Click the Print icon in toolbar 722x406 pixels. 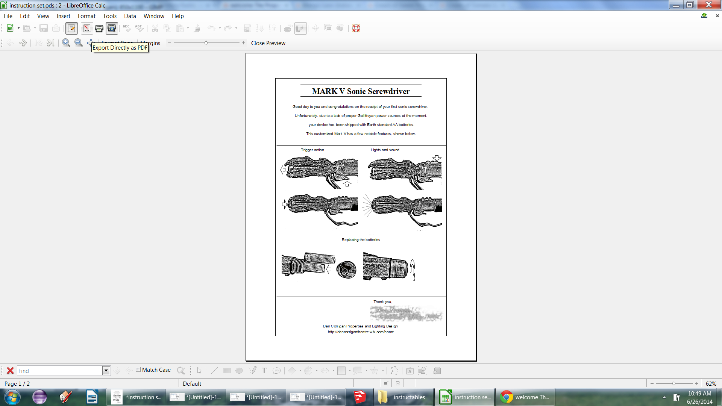pos(99,28)
